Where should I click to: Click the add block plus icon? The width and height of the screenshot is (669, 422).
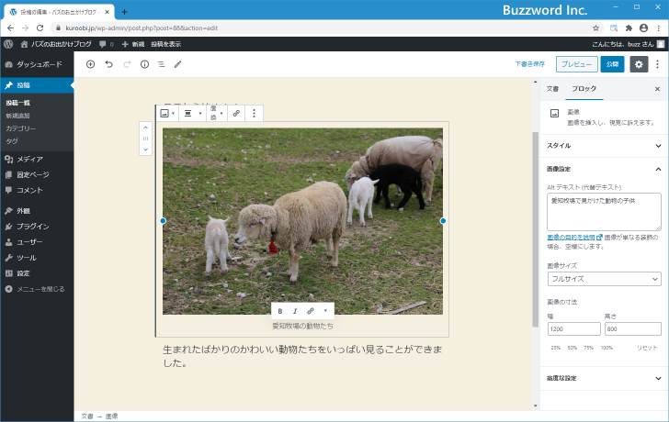tap(90, 64)
